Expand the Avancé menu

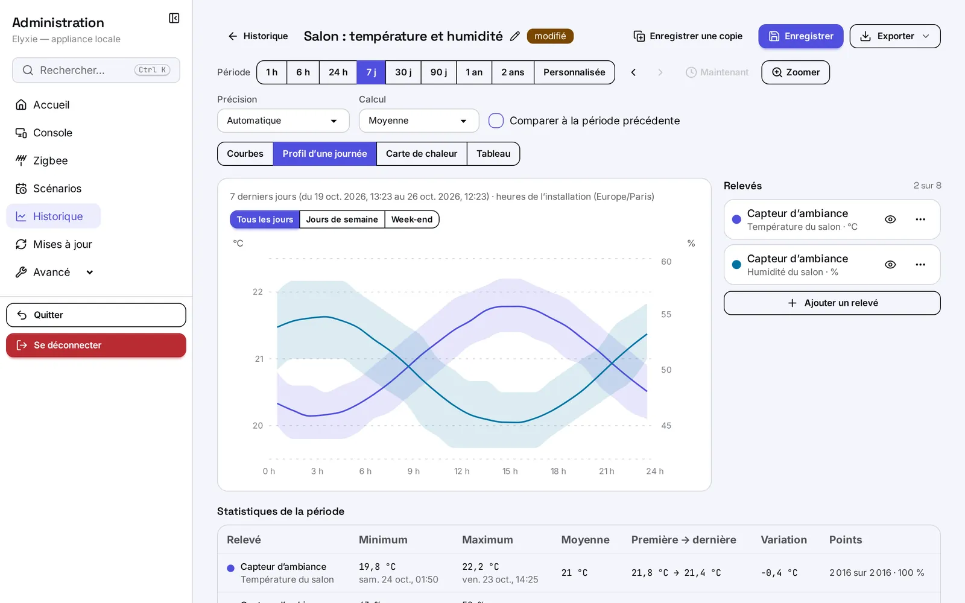pos(54,272)
